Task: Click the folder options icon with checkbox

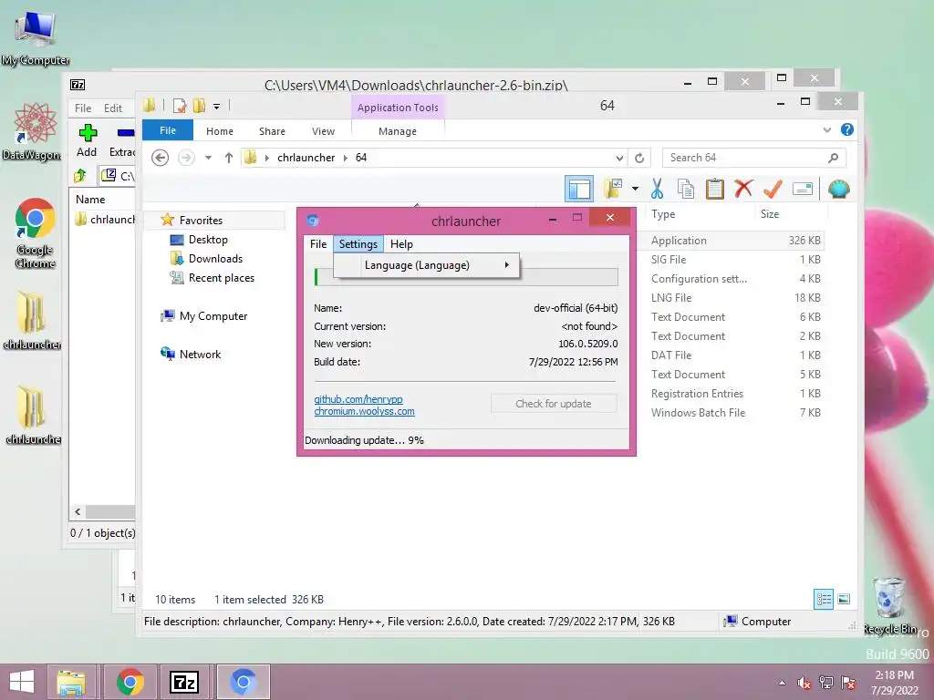Action: (x=613, y=189)
